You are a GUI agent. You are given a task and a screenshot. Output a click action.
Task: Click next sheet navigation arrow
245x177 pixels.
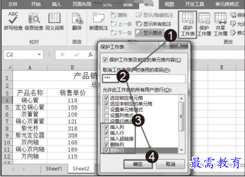pyautogui.click(x=24, y=169)
